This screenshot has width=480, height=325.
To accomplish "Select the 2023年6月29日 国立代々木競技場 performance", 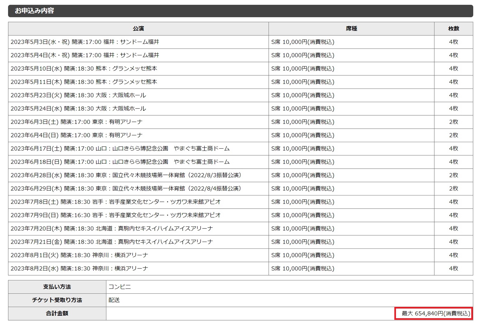I will (127, 188).
